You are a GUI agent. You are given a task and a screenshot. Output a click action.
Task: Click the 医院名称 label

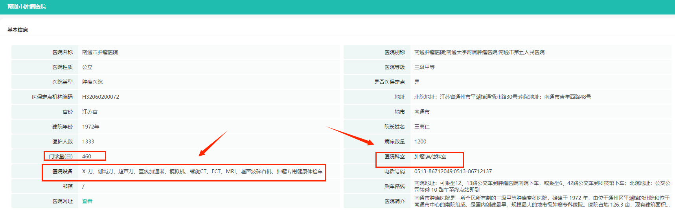63,52
